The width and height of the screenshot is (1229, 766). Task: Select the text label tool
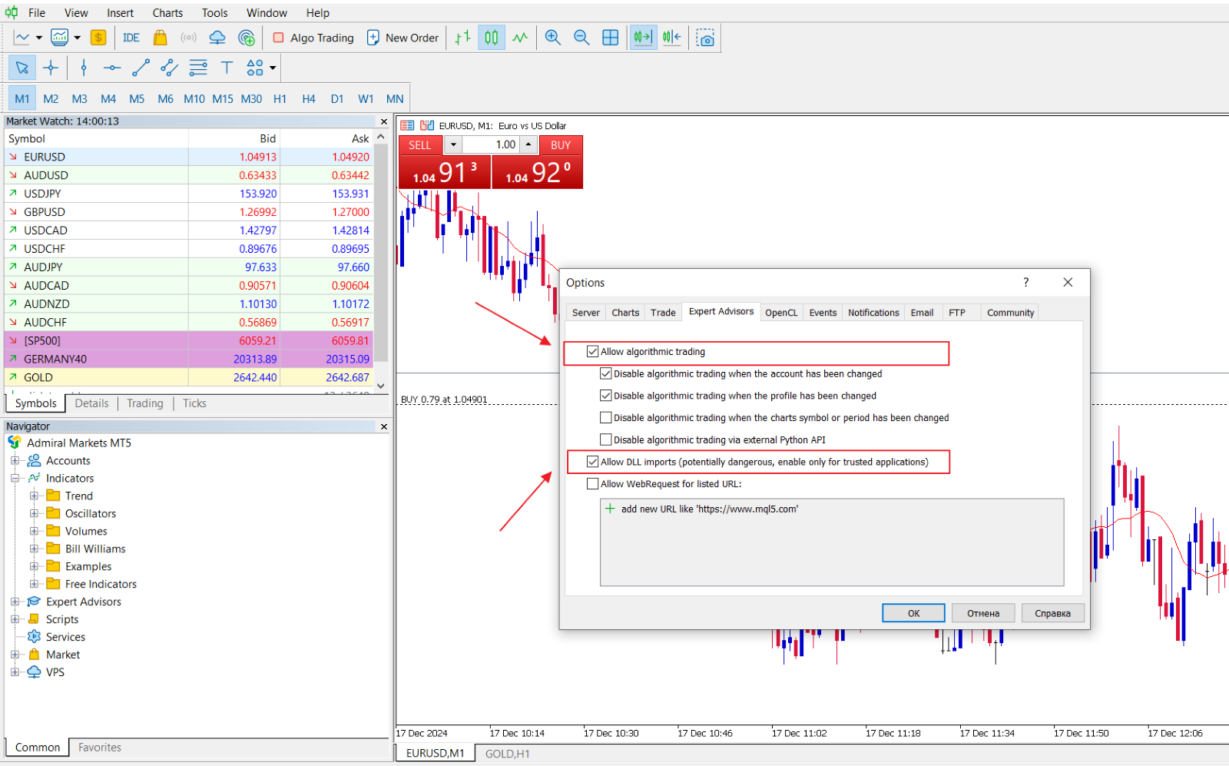click(x=227, y=68)
